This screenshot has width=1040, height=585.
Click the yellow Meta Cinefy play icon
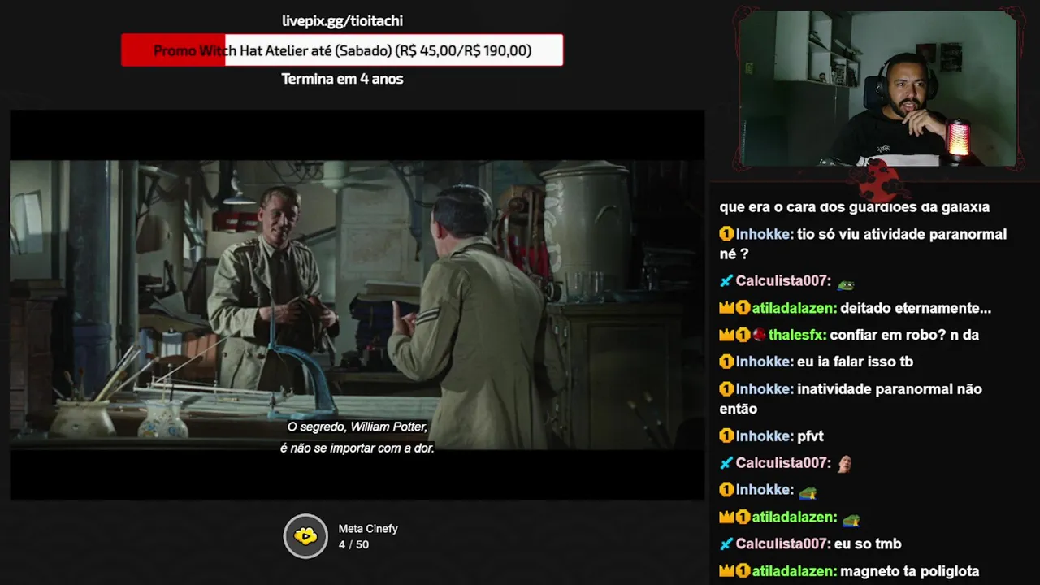tap(305, 536)
